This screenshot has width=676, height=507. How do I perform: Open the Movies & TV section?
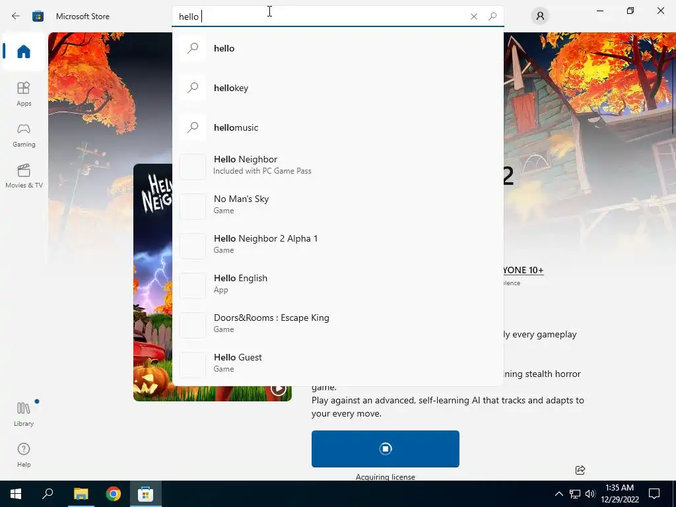(24, 176)
